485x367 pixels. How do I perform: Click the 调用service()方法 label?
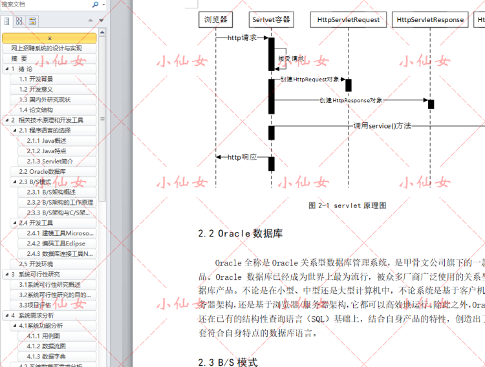tap(382, 125)
